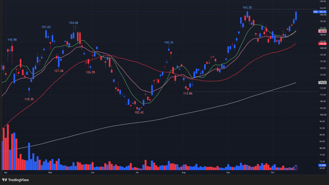Click the 126.55 low price marker
Viewport: 329px width, 185px height.
tap(90, 72)
